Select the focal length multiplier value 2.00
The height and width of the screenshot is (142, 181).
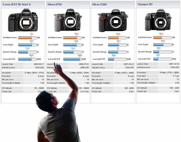click(177, 83)
